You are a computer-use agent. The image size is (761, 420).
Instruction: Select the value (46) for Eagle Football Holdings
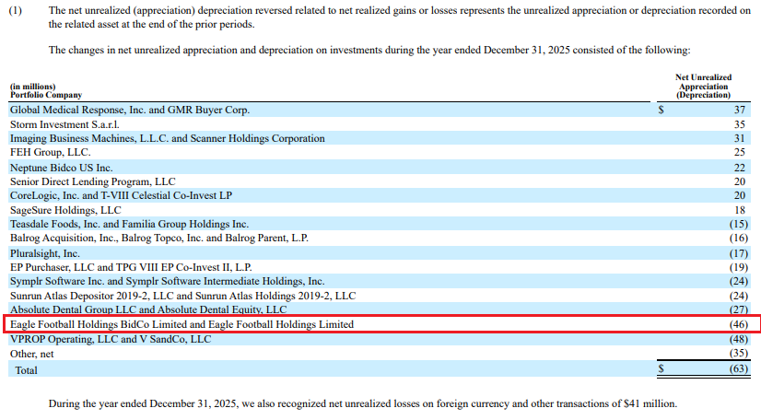[739, 324]
